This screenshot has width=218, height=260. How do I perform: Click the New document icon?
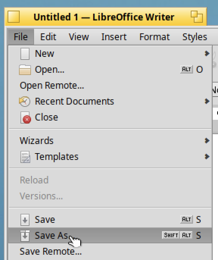[25, 54]
